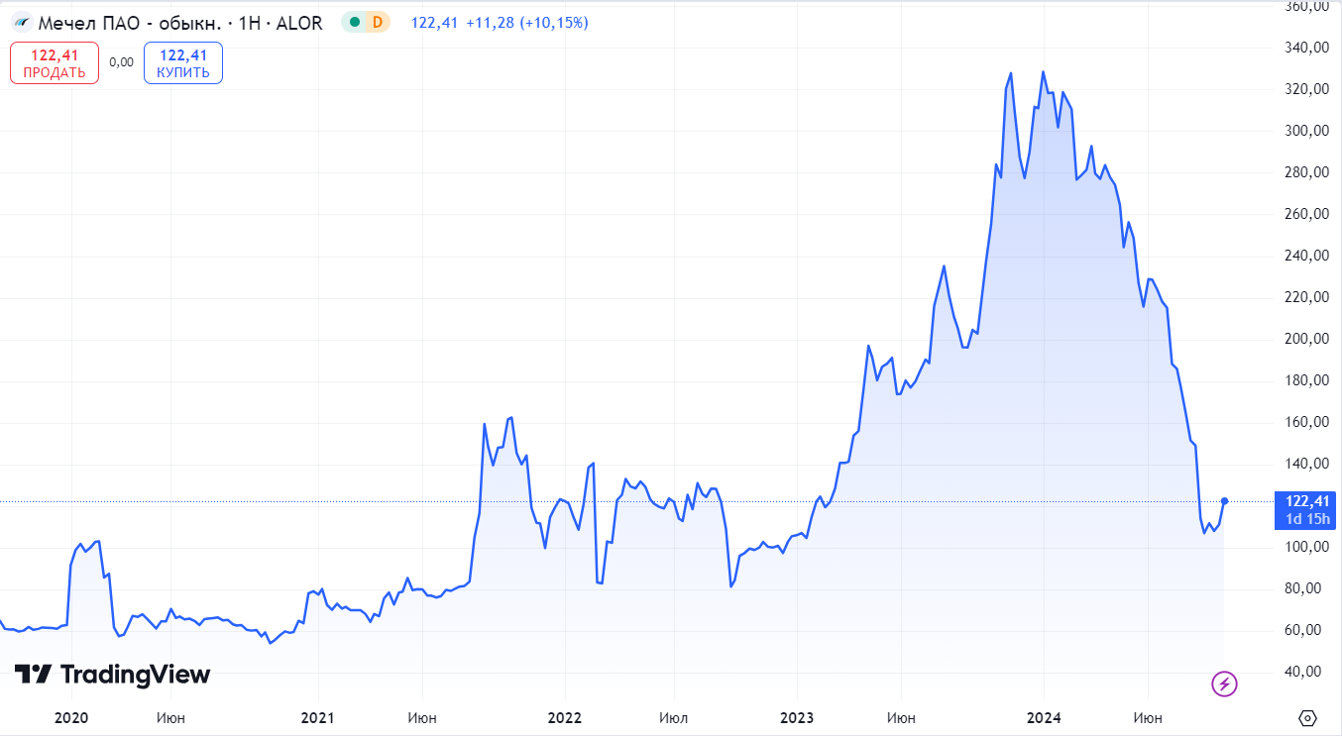Click the 2020 label on time axis
This screenshot has width=1342, height=736.
[72, 717]
